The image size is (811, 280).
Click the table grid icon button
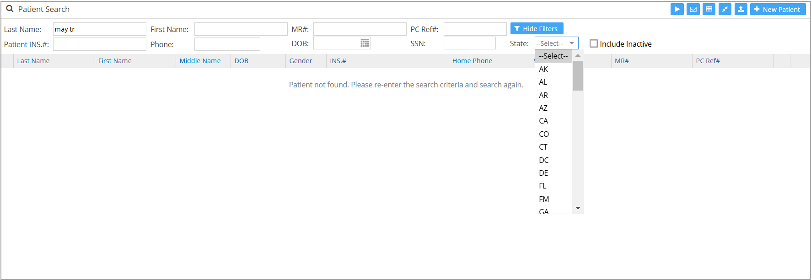[x=709, y=9]
